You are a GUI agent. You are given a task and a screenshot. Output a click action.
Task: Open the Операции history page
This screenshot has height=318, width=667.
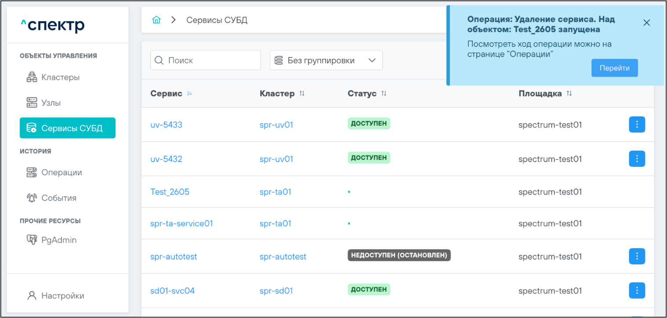tap(62, 173)
